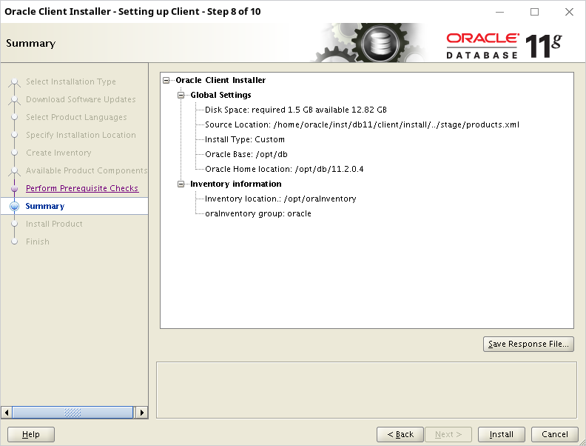Click sidebar scrollbar right arrow
The width and height of the screenshot is (586, 446).
point(141,413)
